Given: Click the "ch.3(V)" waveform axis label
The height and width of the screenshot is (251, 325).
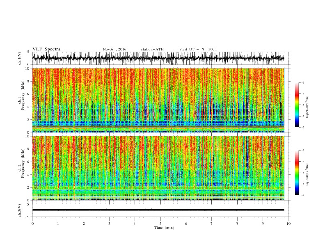Looking at the screenshot, I should pos(20,210).
